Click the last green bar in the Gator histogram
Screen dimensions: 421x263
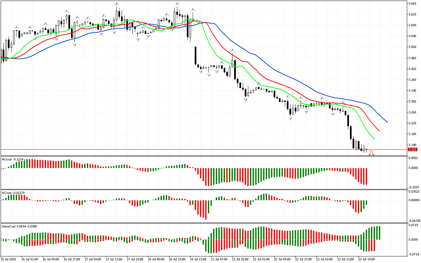pyautogui.click(x=380, y=233)
